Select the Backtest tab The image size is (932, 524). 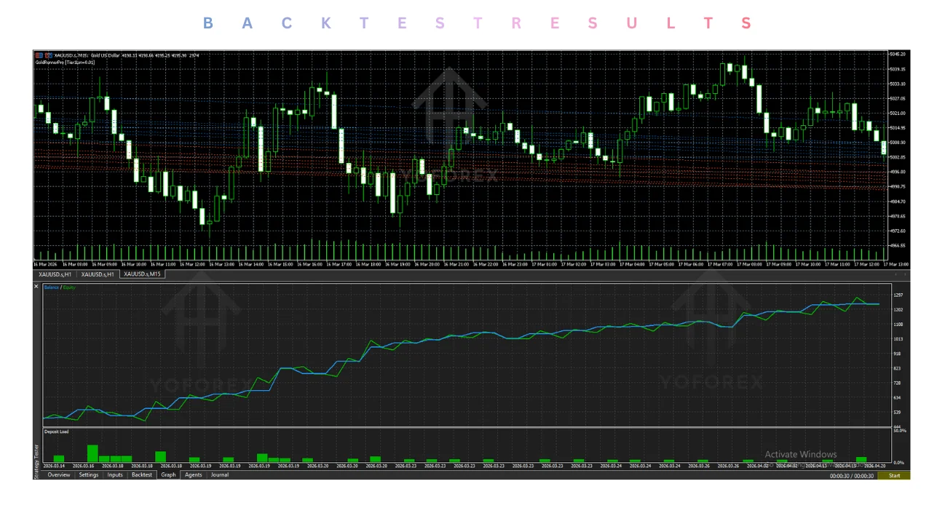(x=142, y=475)
